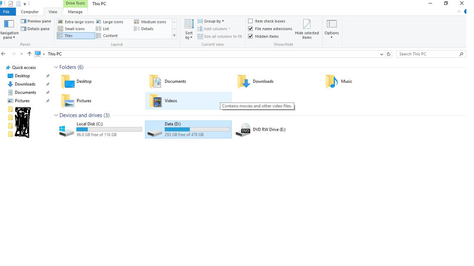Switch layout to Small icons
Screen dimensions: 474x266
coord(71,29)
